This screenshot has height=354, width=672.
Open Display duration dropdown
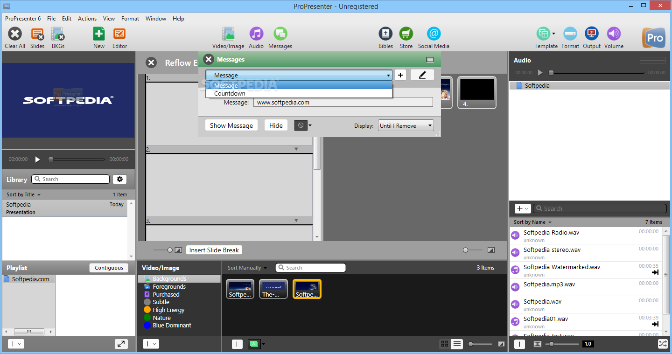(x=406, y=125)
